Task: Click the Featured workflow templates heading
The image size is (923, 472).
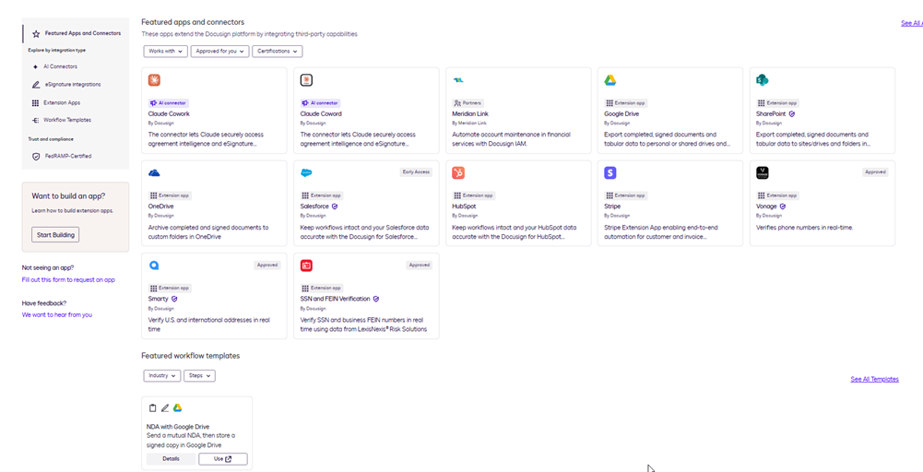Action: pyautogui.click(x=191, y=356)
